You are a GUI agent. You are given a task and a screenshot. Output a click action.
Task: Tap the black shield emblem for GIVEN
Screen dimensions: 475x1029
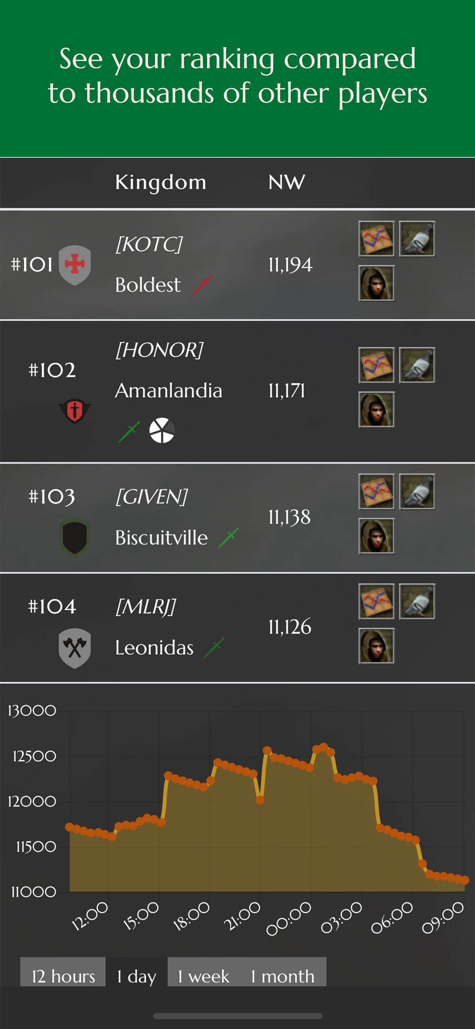pos(75,538)
